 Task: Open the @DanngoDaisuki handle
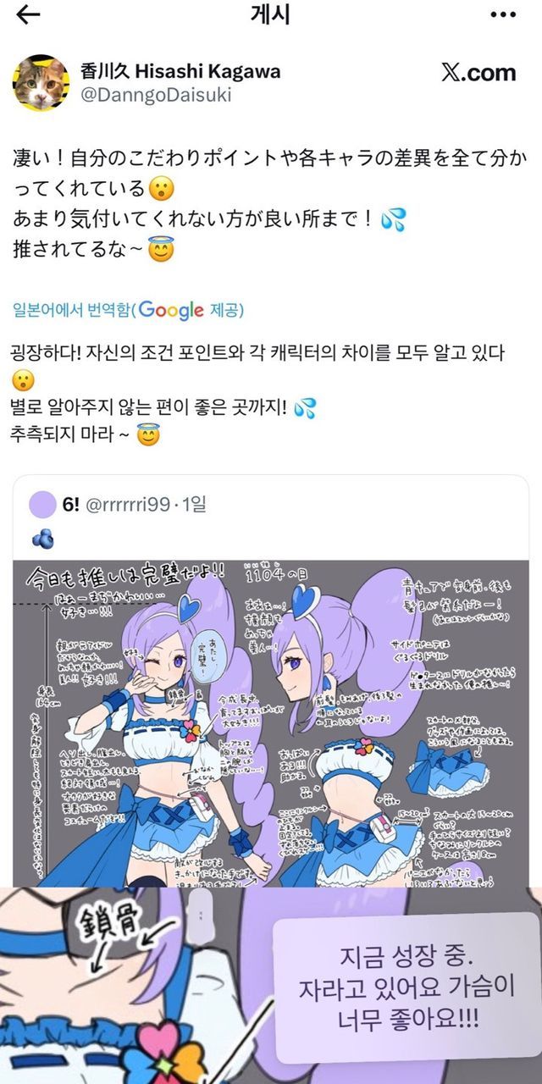[x=155, y=96]
